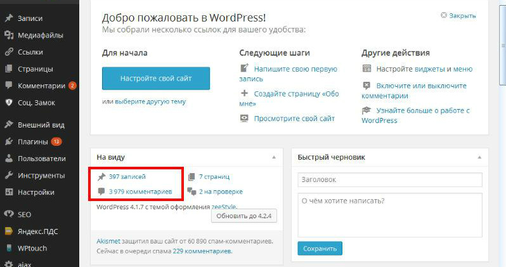Image resolution: width=506 pixels, height=267 pixels.
Task: Click the speech bubble icon beside Комментарии
Action: [9, 86]
